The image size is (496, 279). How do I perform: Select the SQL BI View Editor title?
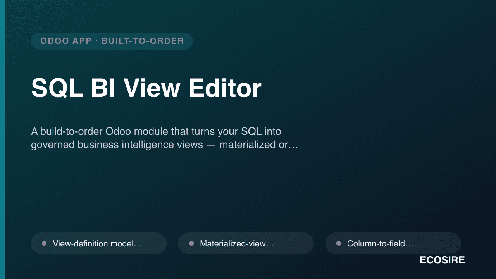(146, 88)
